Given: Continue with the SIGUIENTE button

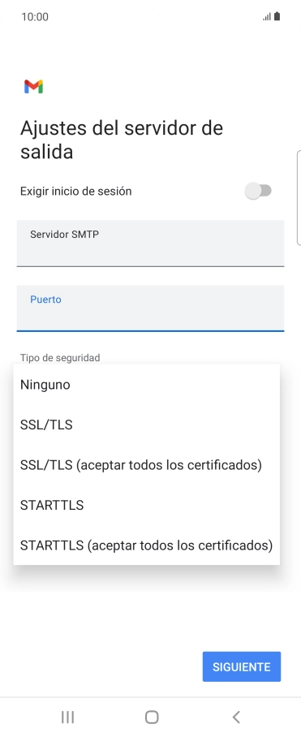Looking at the screenshot, I should 241,666.
